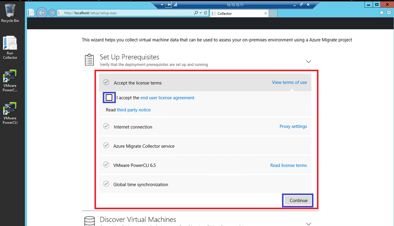Click the Discover Virtual Machines heading

pyautogui.click(x=138, y=219)
